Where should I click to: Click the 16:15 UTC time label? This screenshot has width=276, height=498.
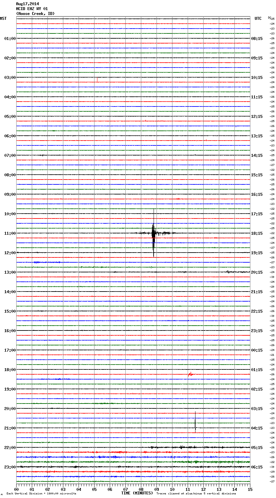[257, 194]
